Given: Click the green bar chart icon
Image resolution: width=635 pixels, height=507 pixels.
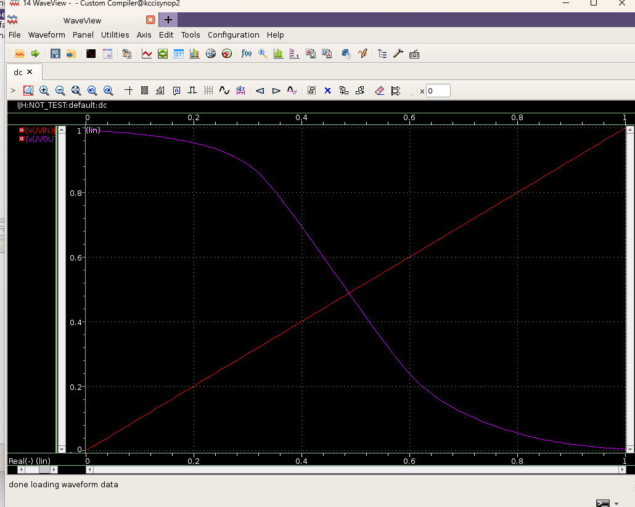Looking at the screenshot, I should pyautogui.click(x=278, y=54).
